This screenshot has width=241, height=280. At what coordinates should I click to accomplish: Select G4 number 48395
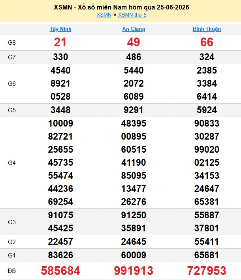pyautogui.click(x=134, y=123)
